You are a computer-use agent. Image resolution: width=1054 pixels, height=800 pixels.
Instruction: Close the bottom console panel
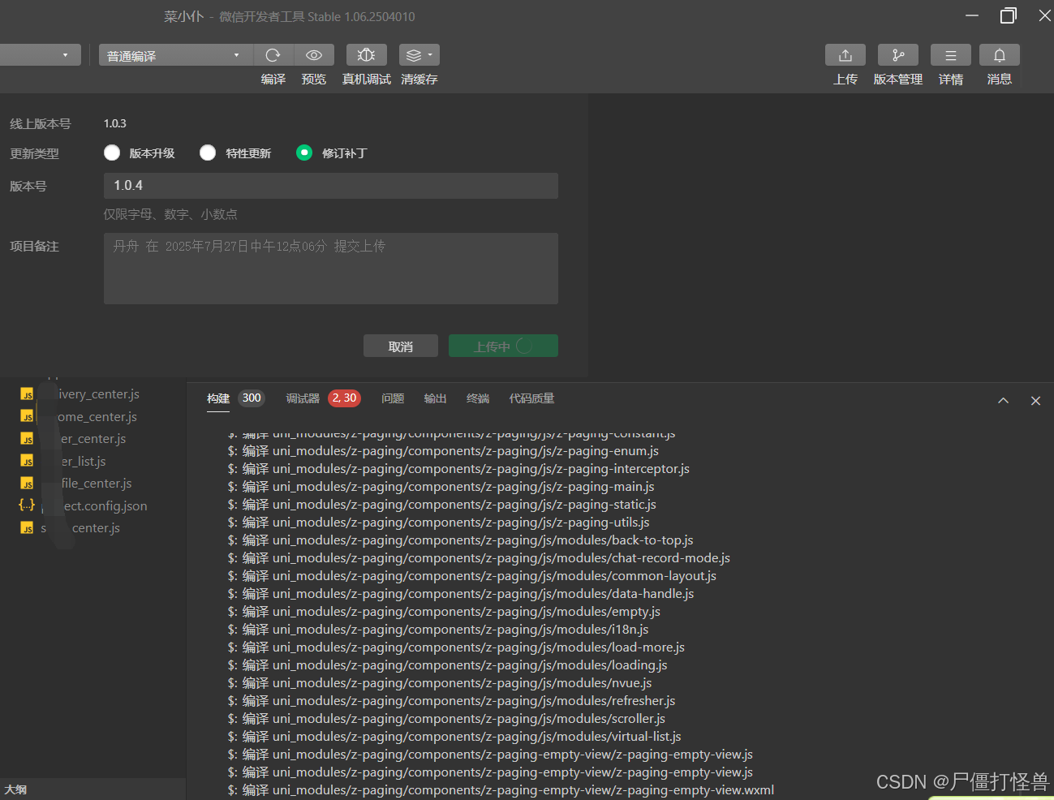pyautogui.click(x=1035, y=400)
